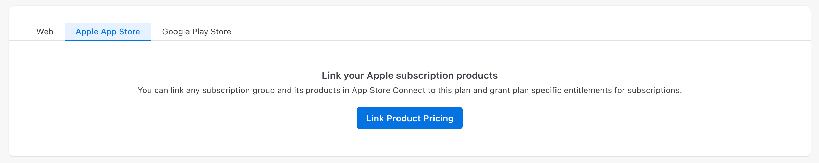Start linking Apple product pricing

(x=409, y=118)
